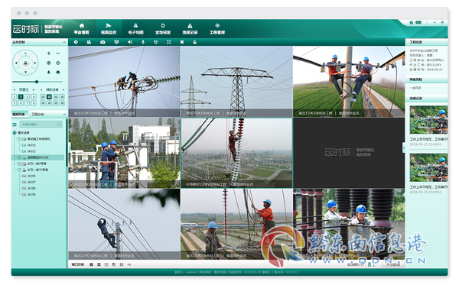This screenshot has height=285, width=459.
Task: Click the right chevron beside 辅助设备
Action: click(63, 89)
